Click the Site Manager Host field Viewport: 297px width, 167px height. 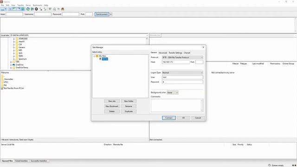175,62
